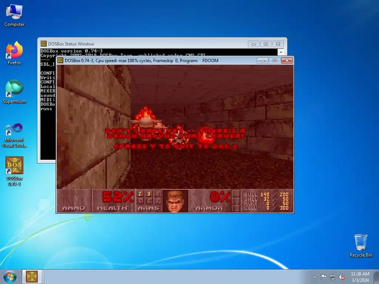
Task: Click the 0% ARMOR indicator
Action: (x=210, y=201)
